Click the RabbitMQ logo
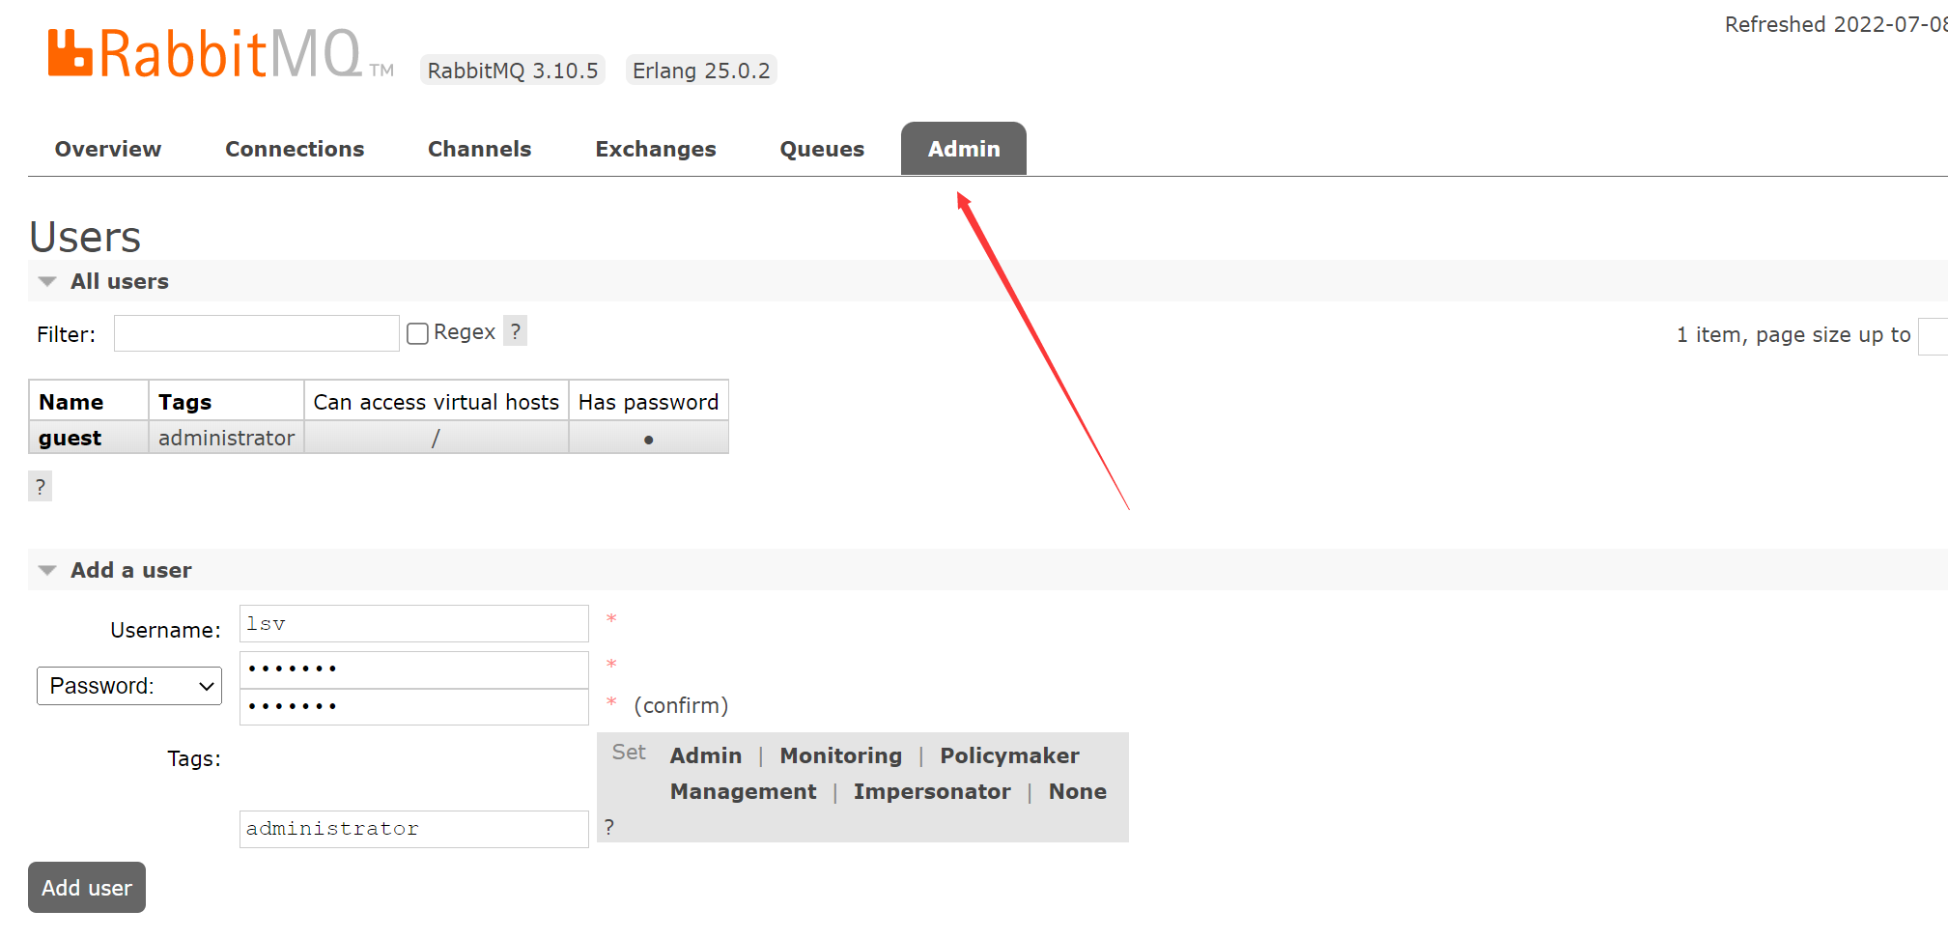This screenshot has width=1948, height=939. point(221,53)
